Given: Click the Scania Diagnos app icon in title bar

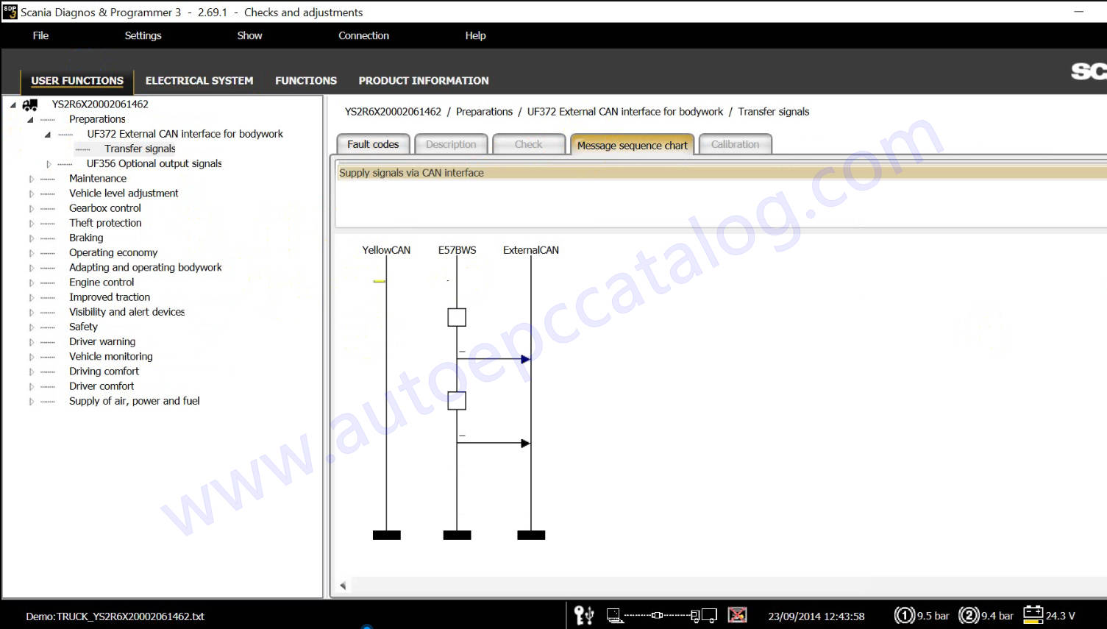Looking at the screenshot, I should point(10,12).
